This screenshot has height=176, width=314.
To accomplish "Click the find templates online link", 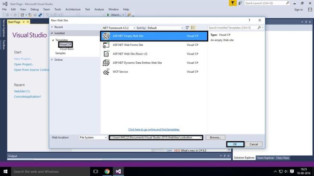I will [x=154, y=129].
